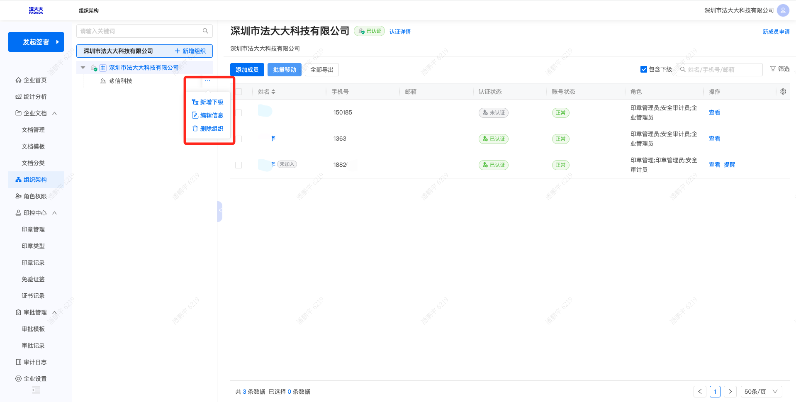
Task: Select the row checkbox for phone 150185
Action: click(x=239, y=113)
